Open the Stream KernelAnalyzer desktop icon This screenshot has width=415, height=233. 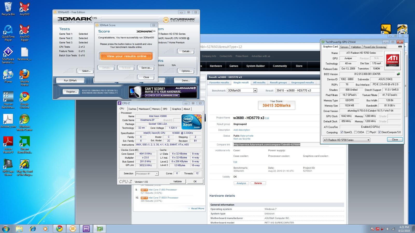24,145
